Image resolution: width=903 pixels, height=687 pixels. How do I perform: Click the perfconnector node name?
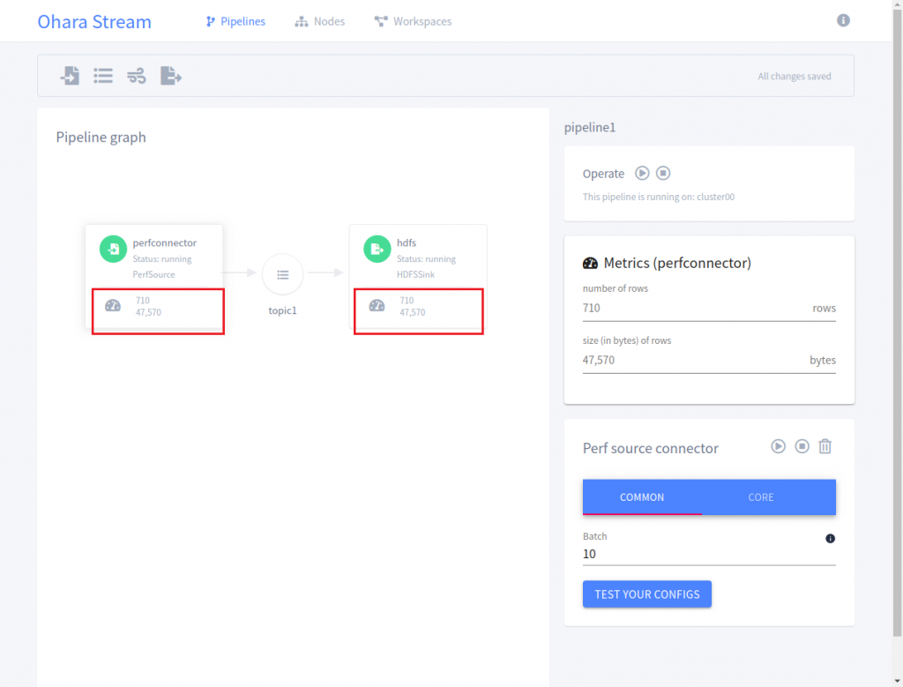[x=165, y=243]
